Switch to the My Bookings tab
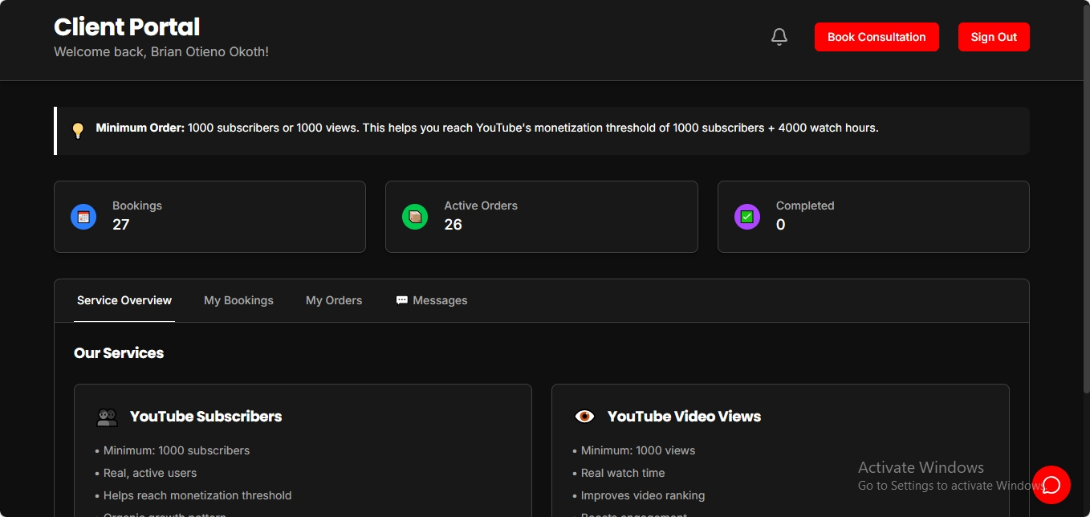 pyautogui.click(x=238, y=299)
